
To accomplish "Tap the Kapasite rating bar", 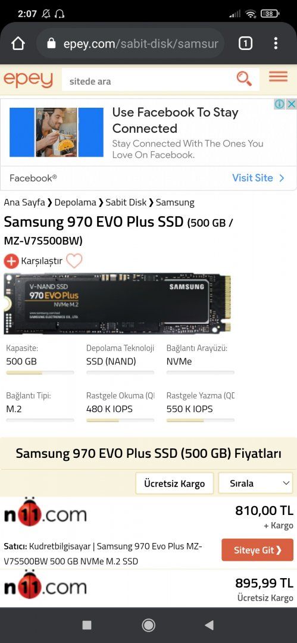I will (x=40, y=373).
